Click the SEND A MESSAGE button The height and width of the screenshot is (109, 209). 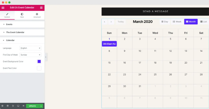tap(155, 12)
